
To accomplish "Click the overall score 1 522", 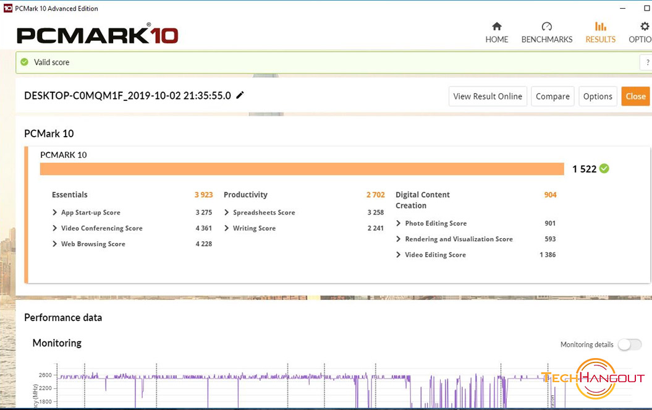I will pyautogui.click(x=584, y=169).
